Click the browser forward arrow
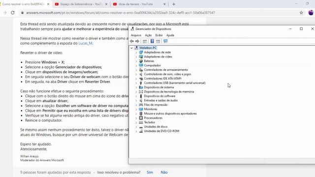315x177 pixels. pos(5,13)
